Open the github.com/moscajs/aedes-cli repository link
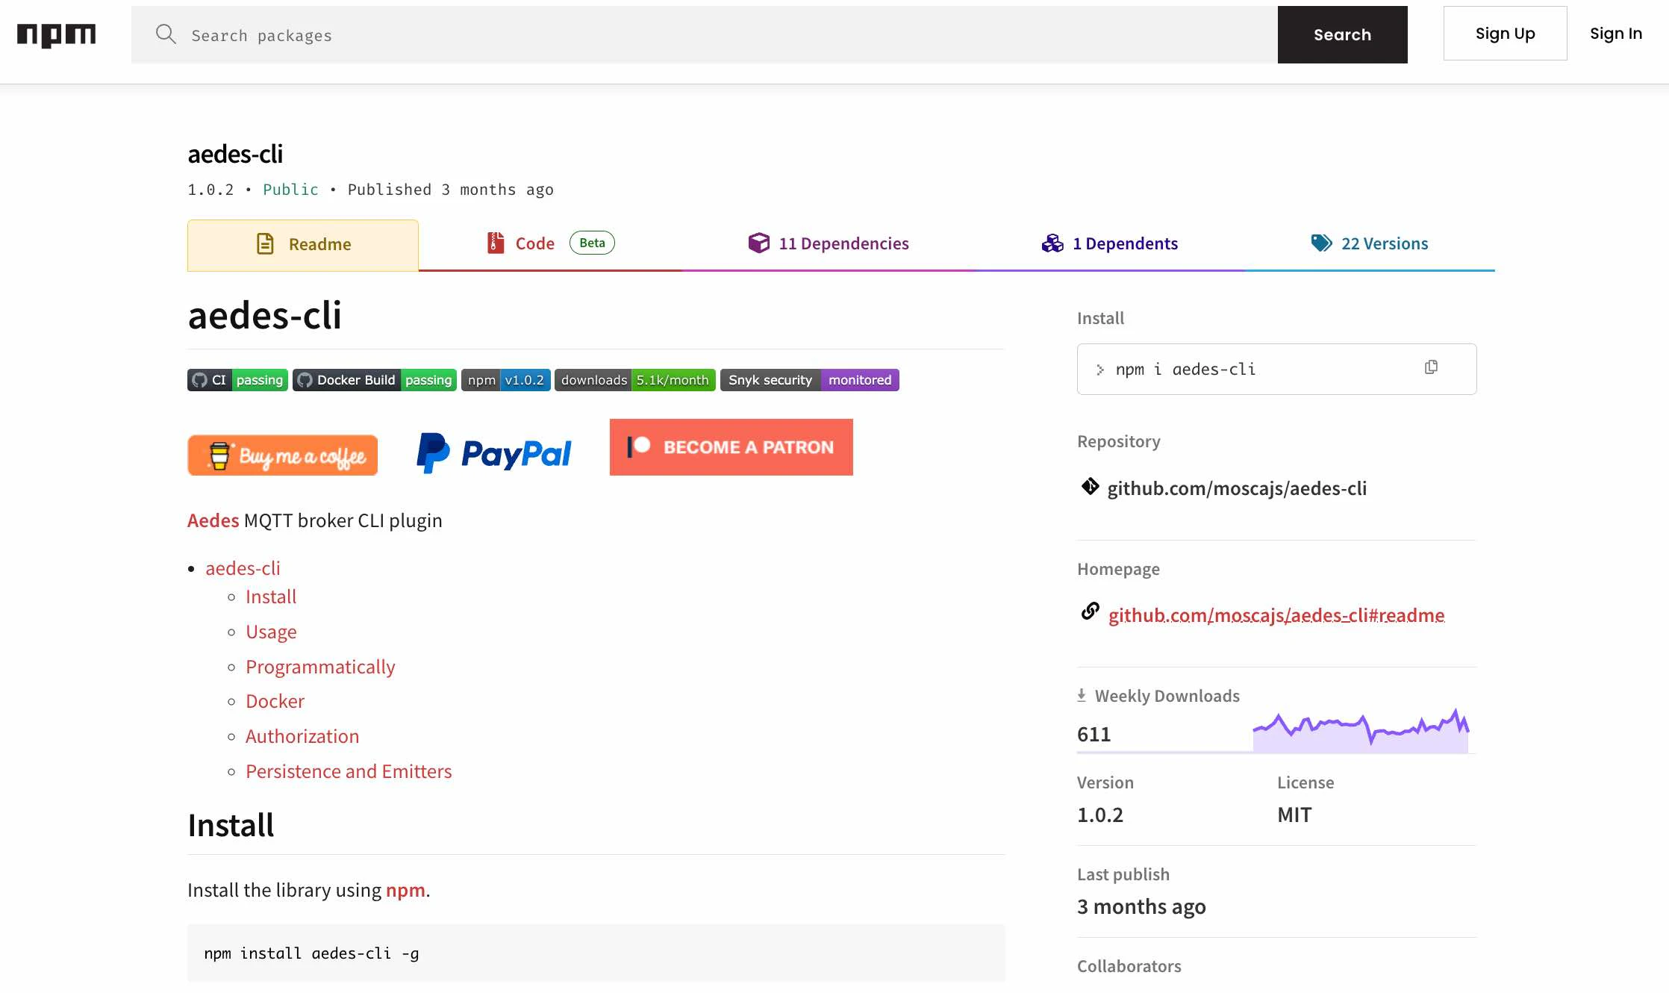This screenshot has height=993, width=1669. tap(1237, 488)
